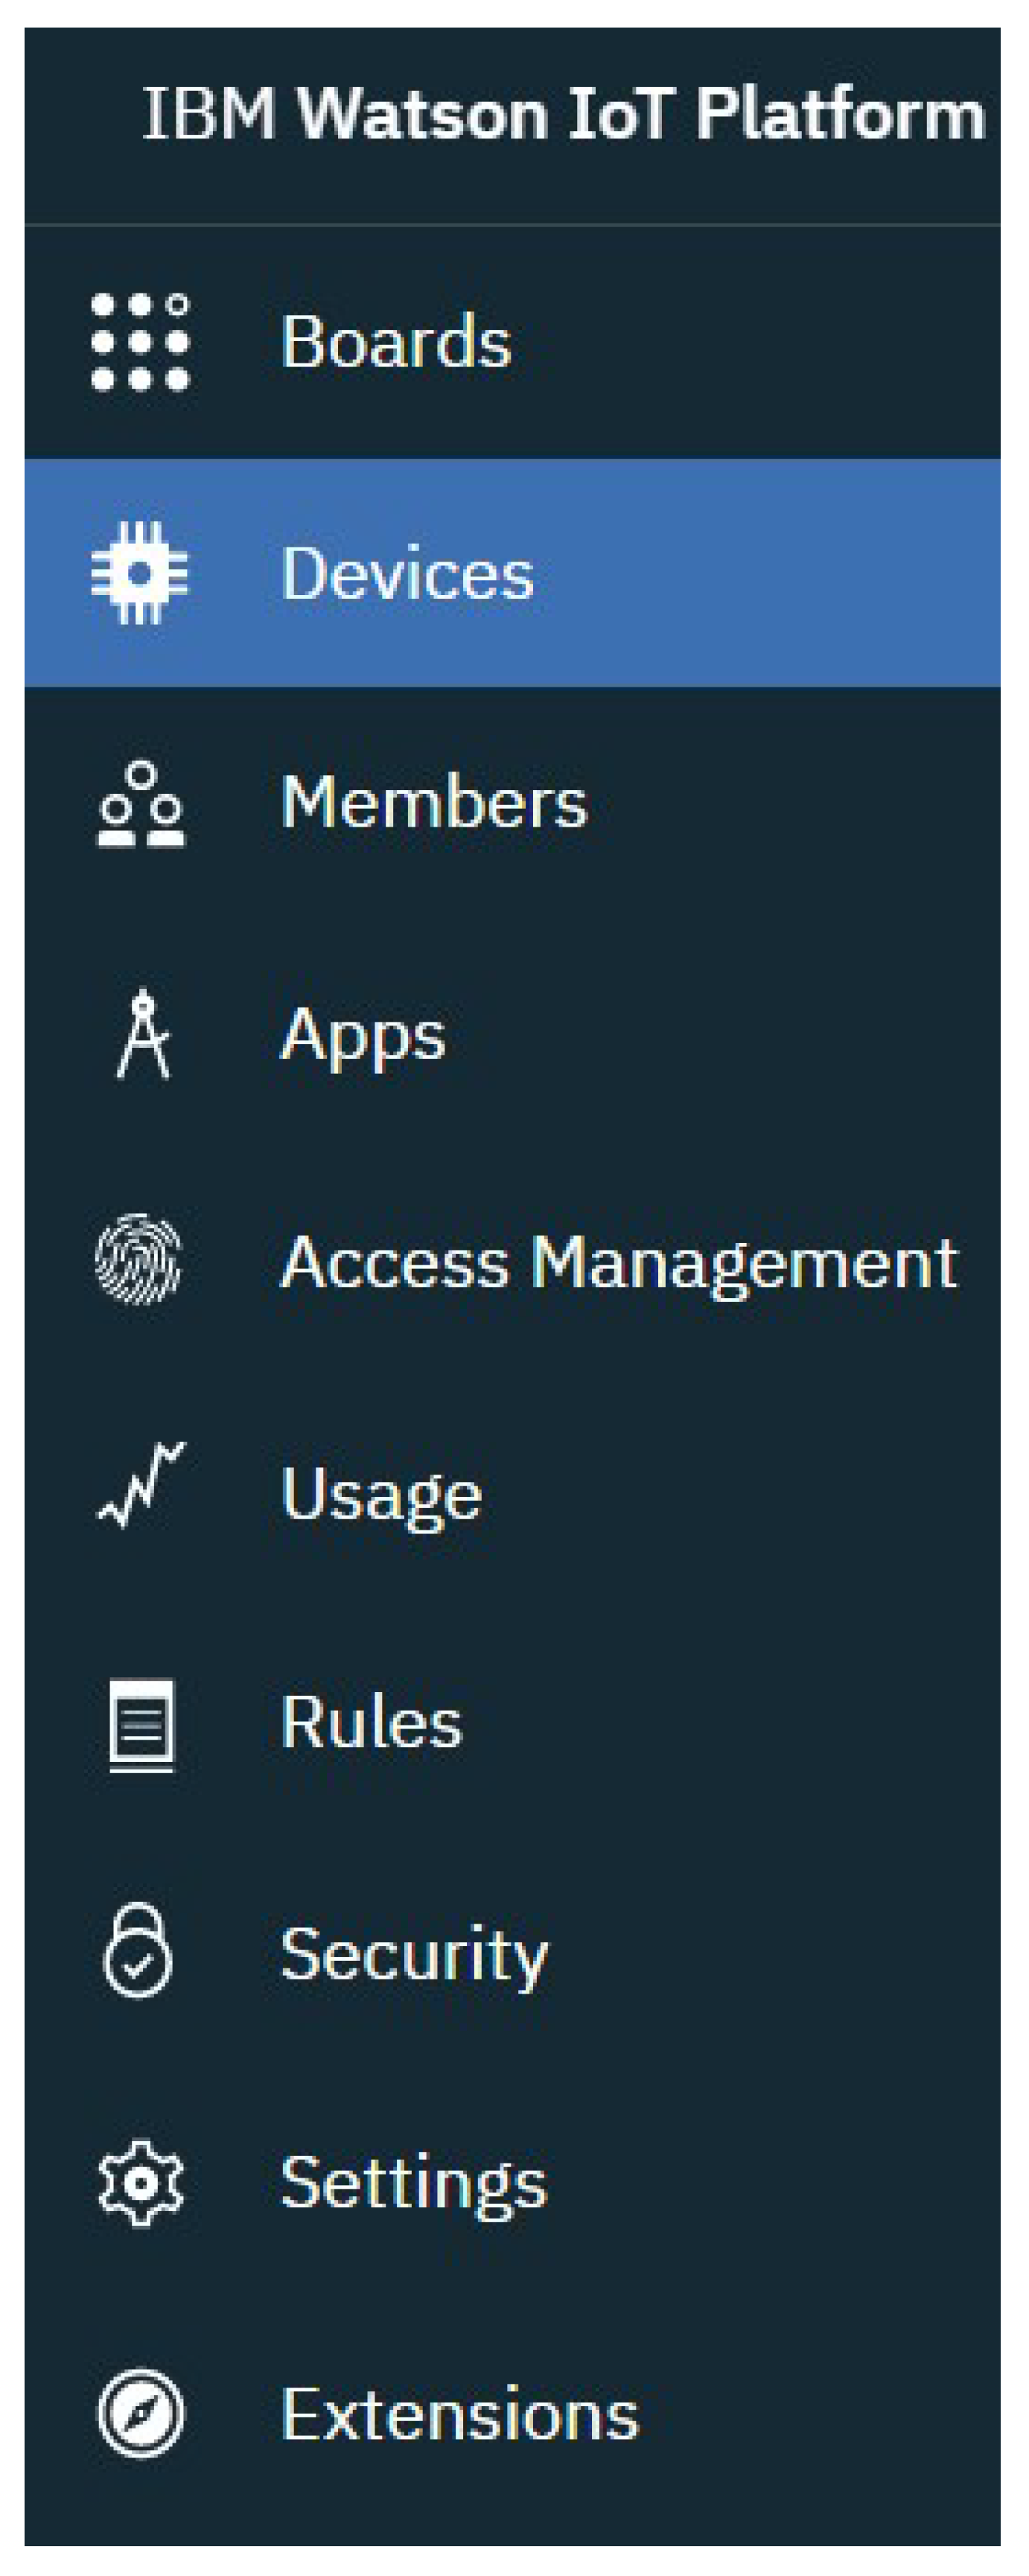Click the Boards dotted grid icon

coord(140,341)
